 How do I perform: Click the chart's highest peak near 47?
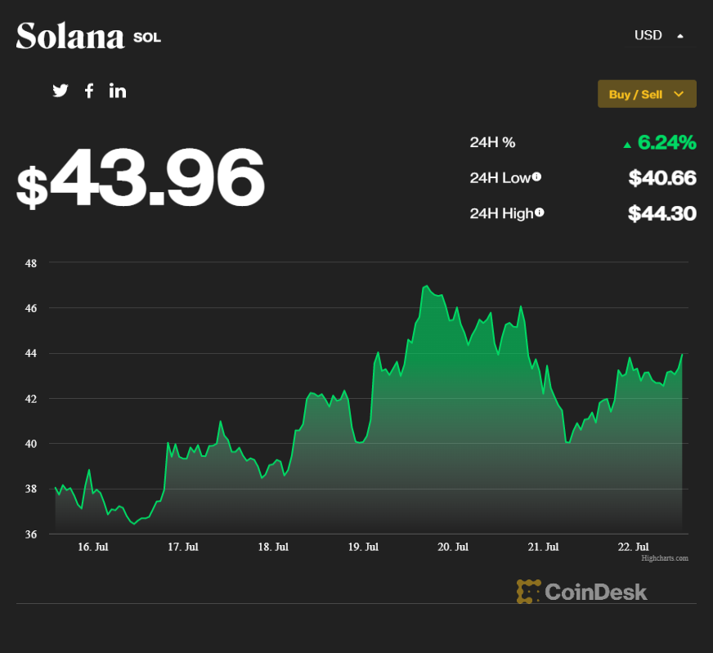click(x=426, y=286)
